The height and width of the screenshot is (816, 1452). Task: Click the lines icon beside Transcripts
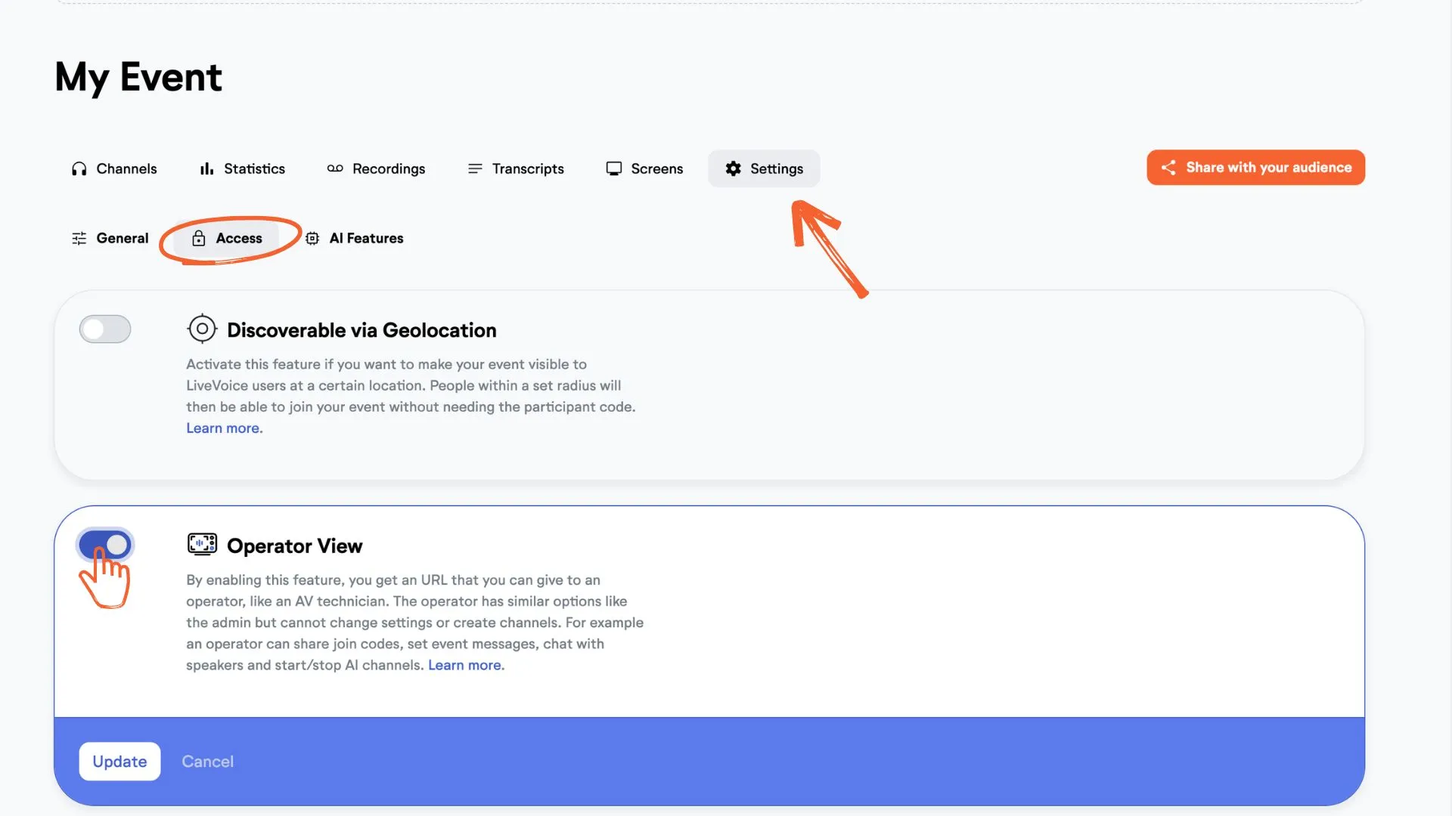[x=475, y=168]
